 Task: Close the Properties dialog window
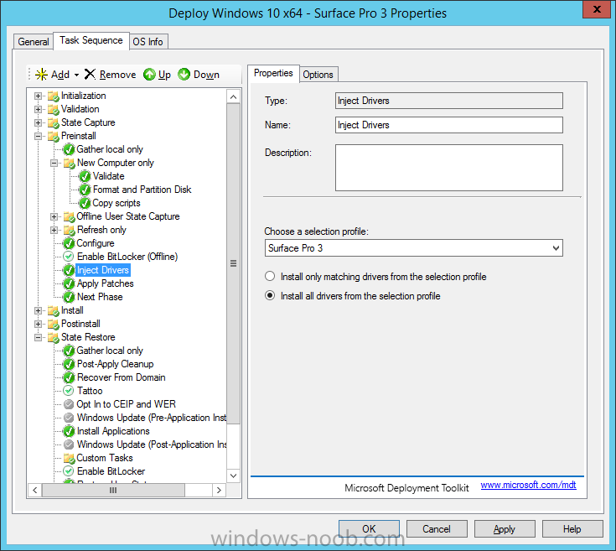pyautogui.click(x=597, y=9)
